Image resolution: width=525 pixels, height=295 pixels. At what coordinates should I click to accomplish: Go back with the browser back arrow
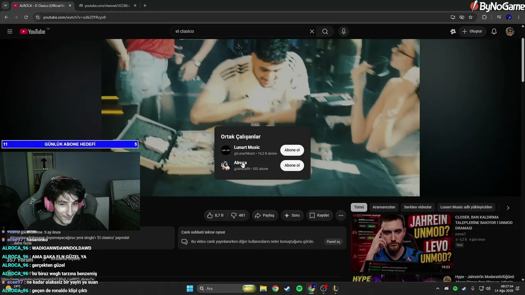tap(6, 17)
